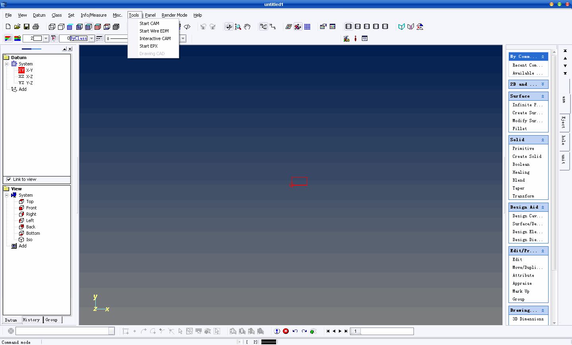
Task: Switch to the Group tab
Action: 52,320
